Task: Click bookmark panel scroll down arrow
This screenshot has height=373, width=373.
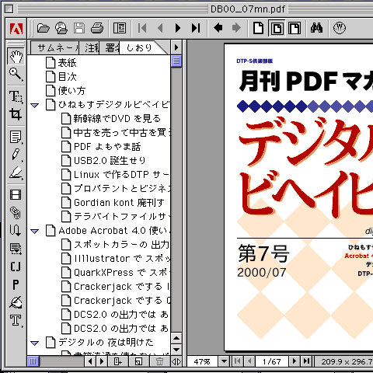Action: [x=176, y=349]
